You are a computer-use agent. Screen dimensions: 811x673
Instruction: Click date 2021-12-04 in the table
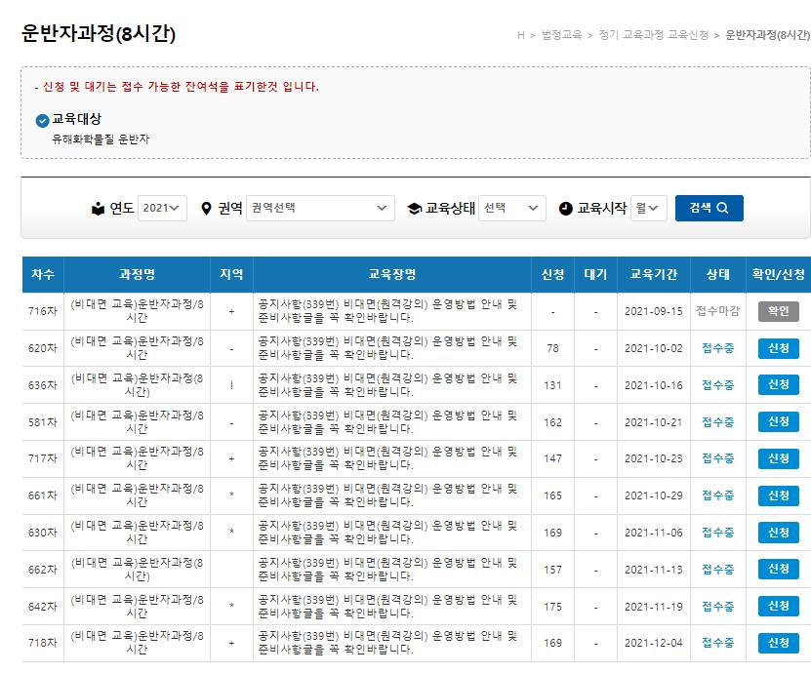coord(654,644)
